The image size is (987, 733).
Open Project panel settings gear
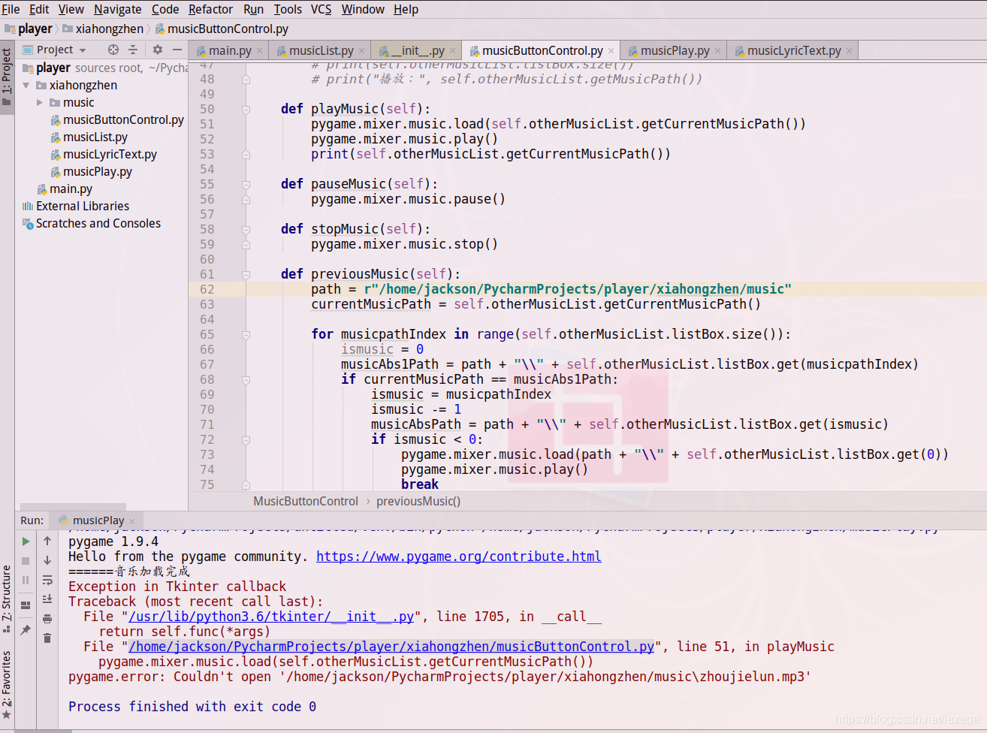158,50
